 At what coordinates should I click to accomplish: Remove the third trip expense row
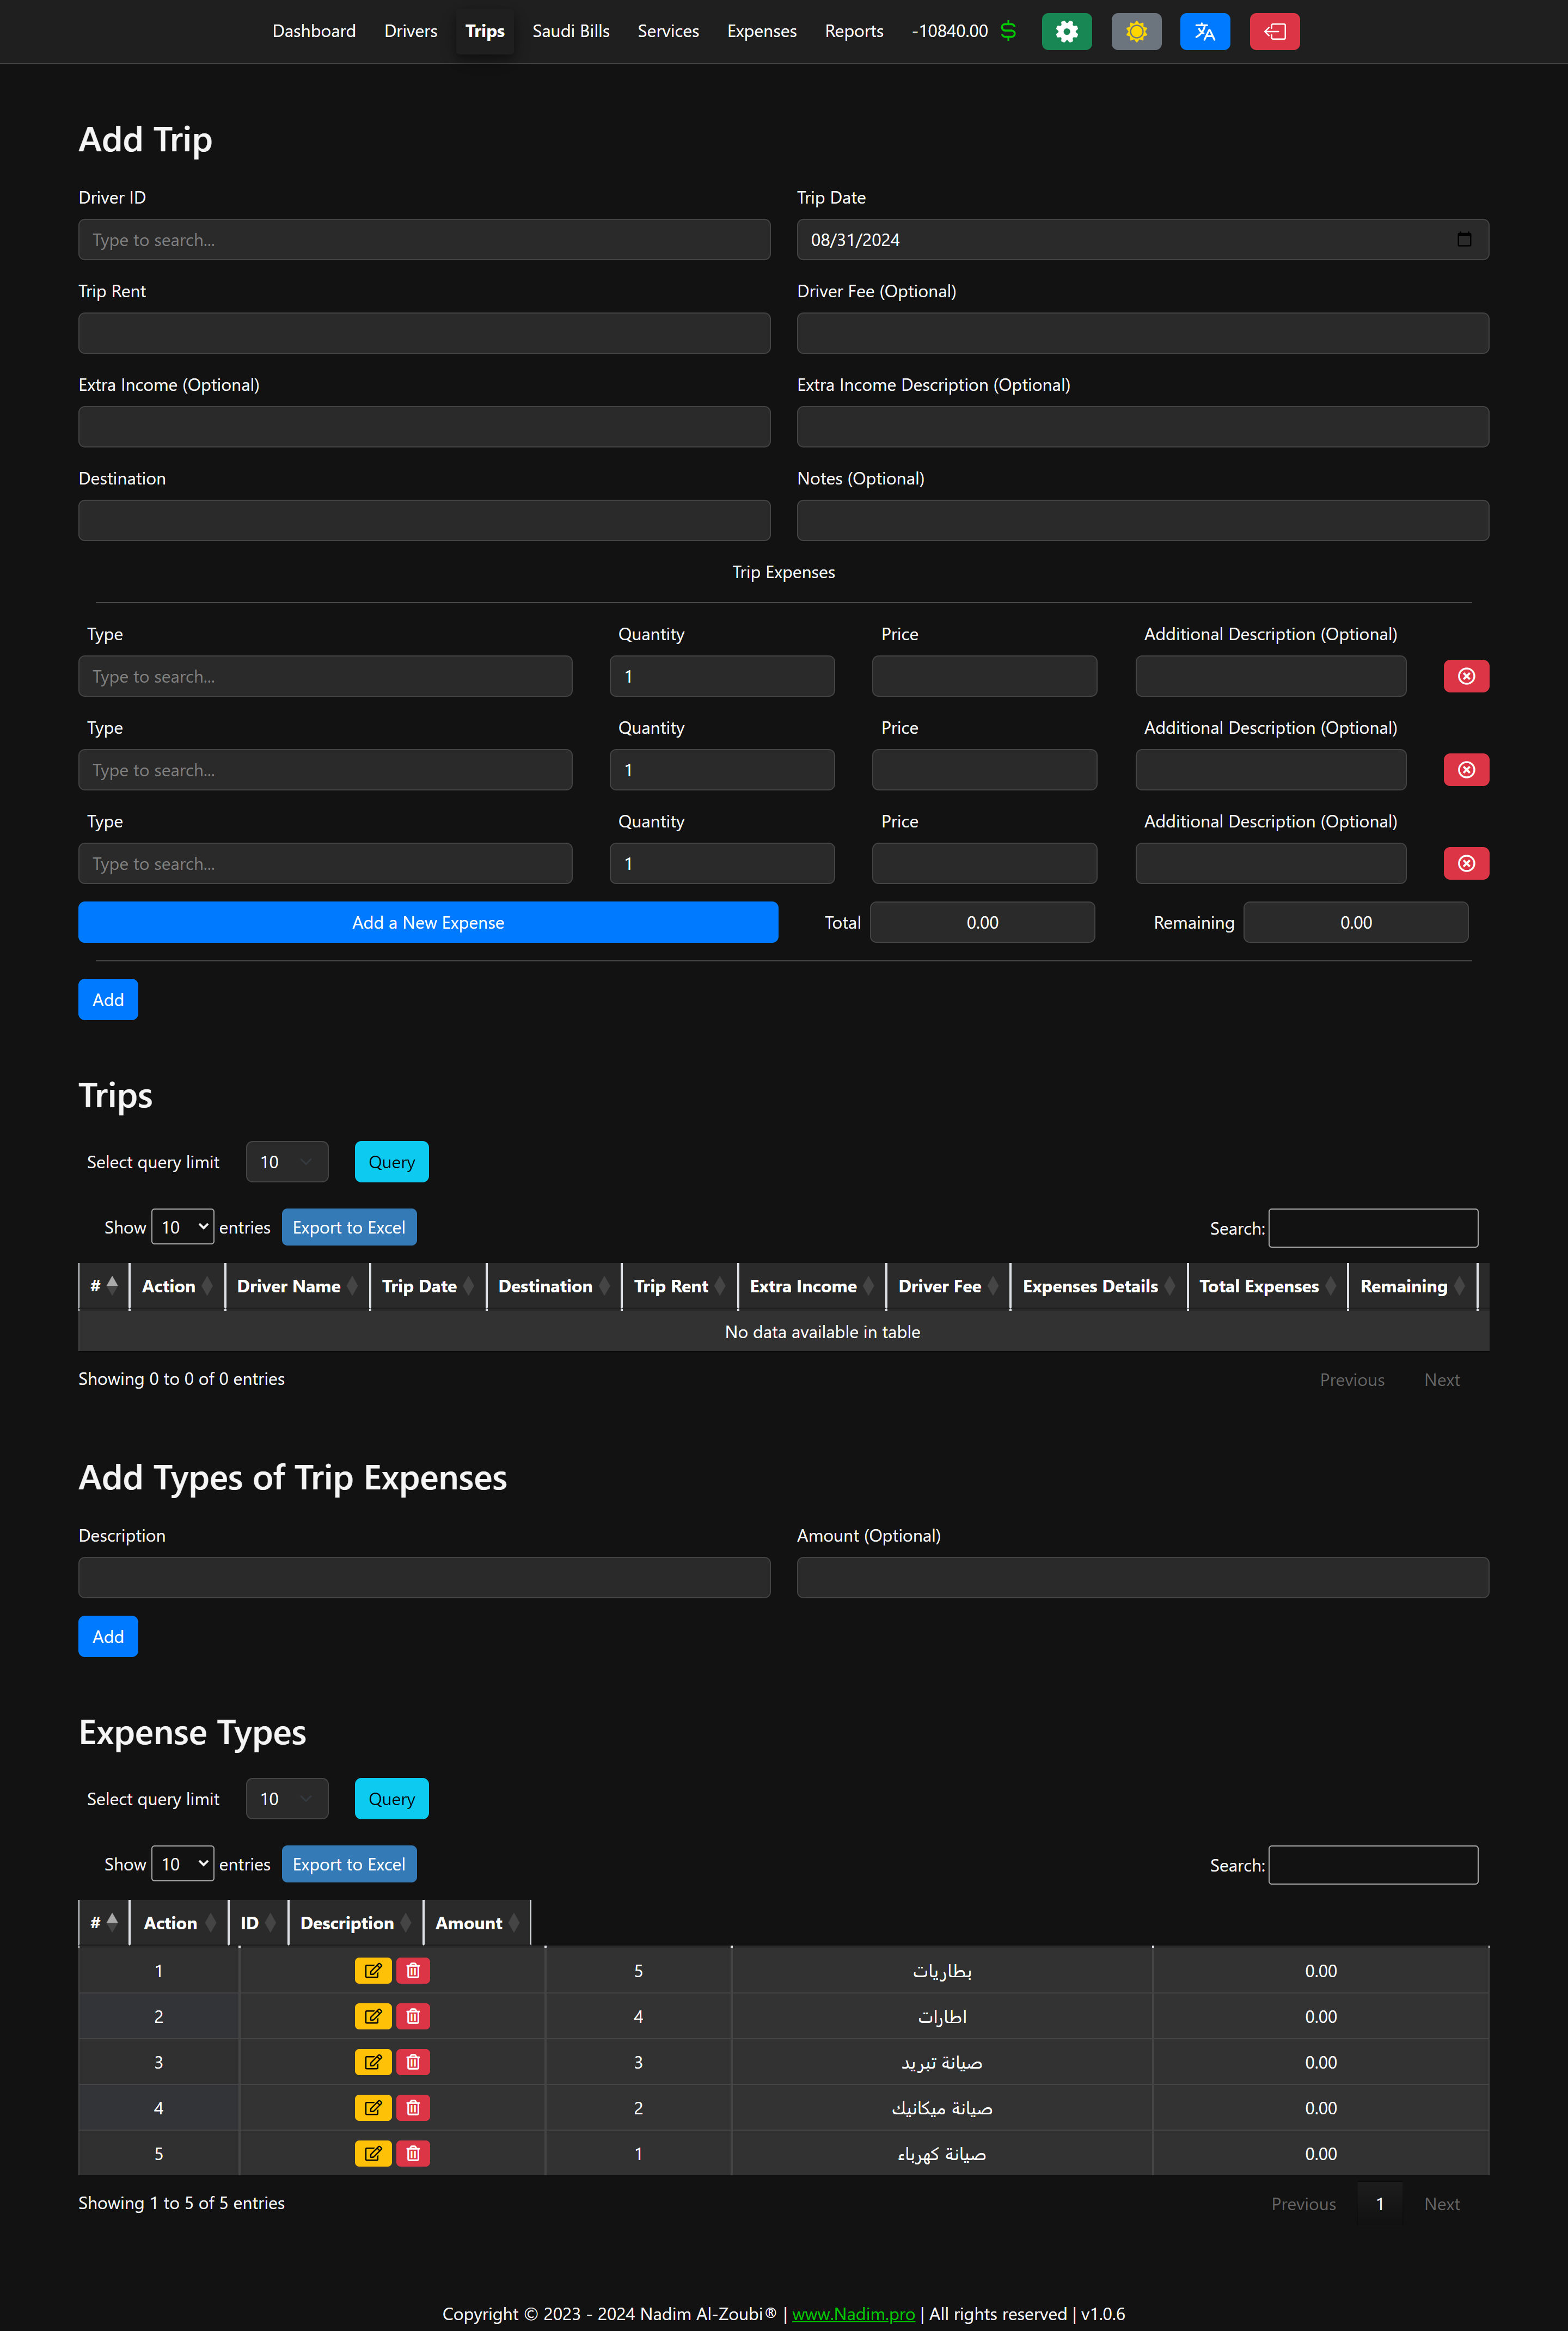click(x=1466, y=863)
